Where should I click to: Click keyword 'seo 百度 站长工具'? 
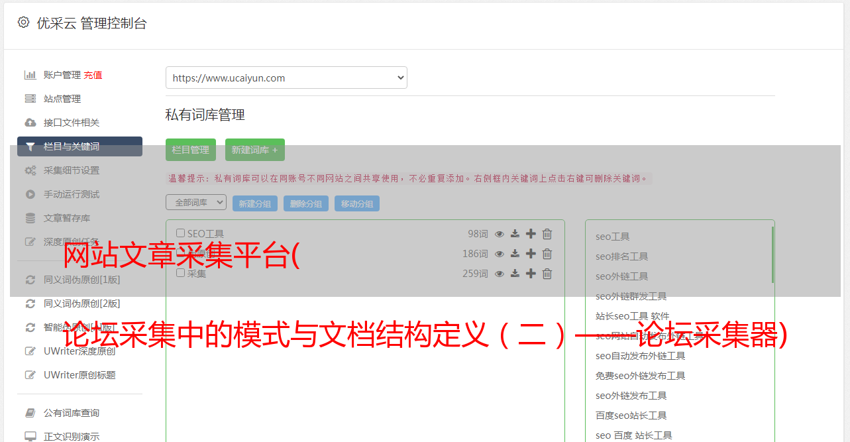(x=634, y=435)
